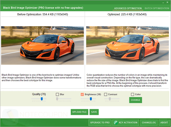Image resolution: width=171 pixels, height=127 pixels.
Task: Close the Black Bird Image Optimizer window
Action: click(167, 2)
